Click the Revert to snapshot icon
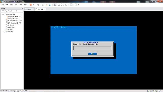Screen dimensions: 163x92 coord(46,5)
